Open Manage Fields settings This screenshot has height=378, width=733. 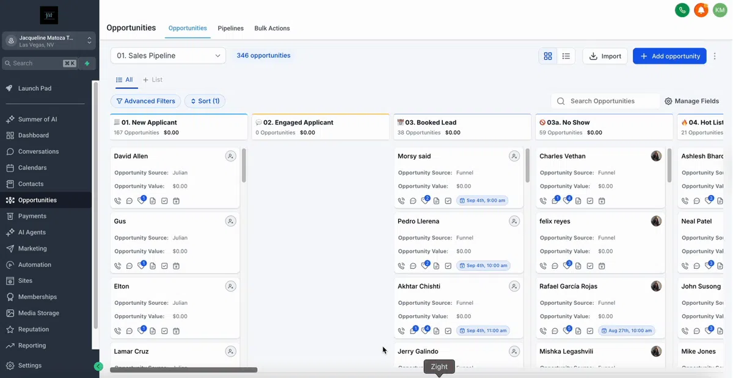tap(692, 101)
